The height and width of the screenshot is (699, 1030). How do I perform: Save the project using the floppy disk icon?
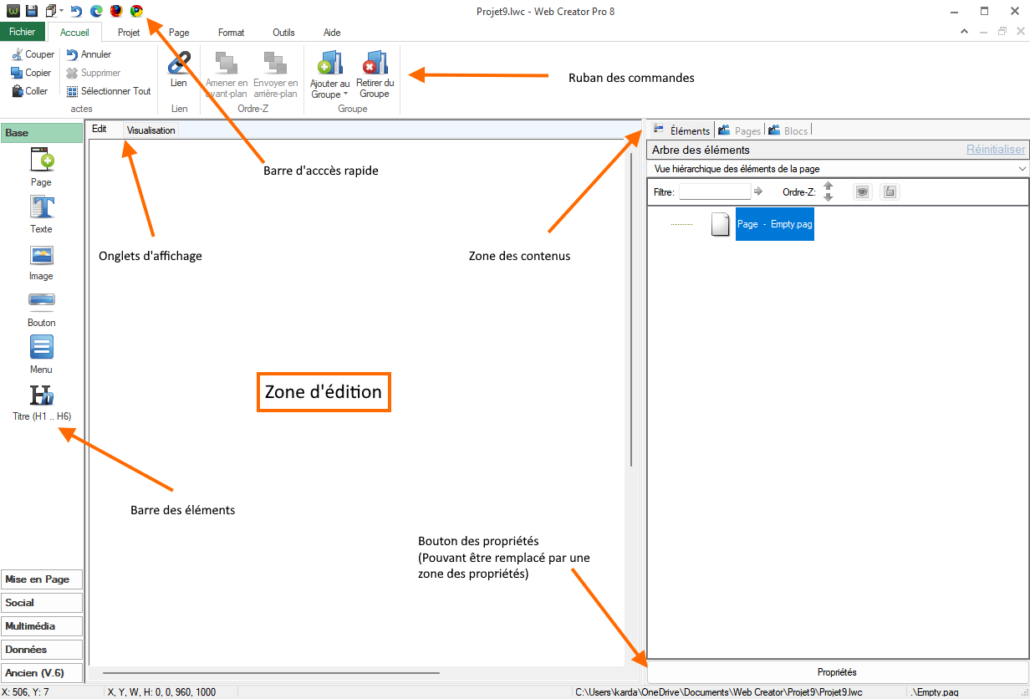32,11
